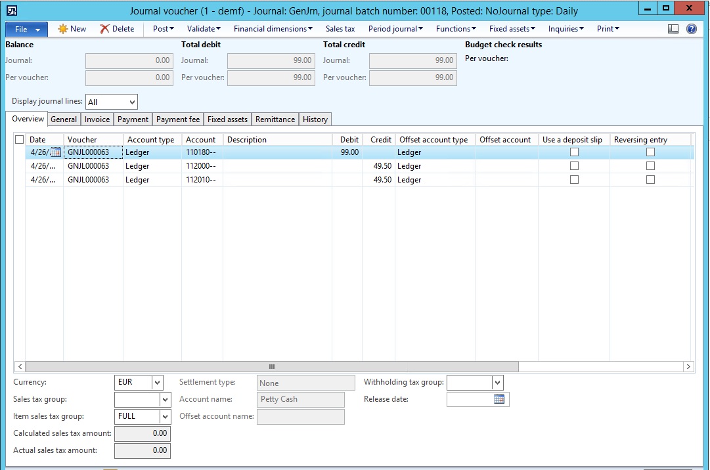This screenshot has width=710, height=470.
Task: Open the Release date calendar icon
Action: click(x=499, y=399)
